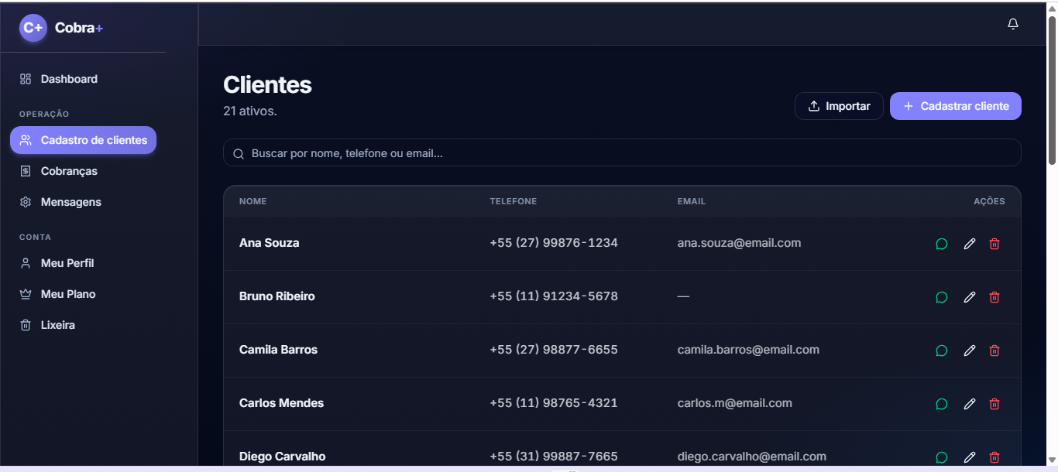The height and width of the screenshot is (472, 1058).
Task: Open the notifications bell icon
Action: click(x=1012, y=24)
